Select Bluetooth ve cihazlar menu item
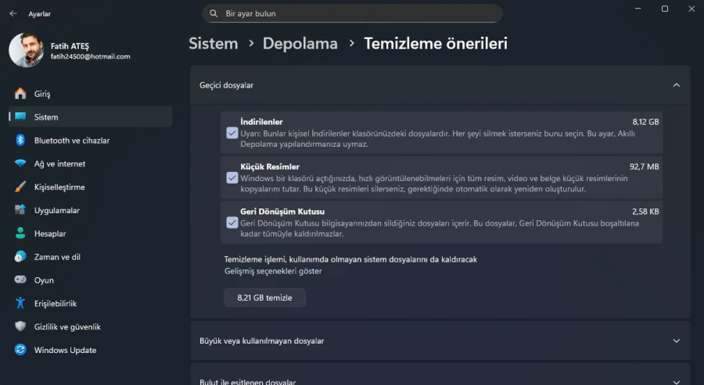704x385 pixels. pos(90,140)
